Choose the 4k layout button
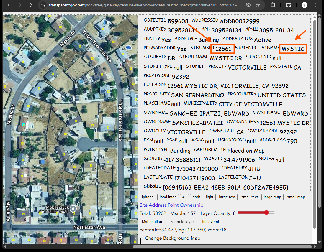Screen dimensions: 324x252 pyautogui.click(x=184, y=197)
